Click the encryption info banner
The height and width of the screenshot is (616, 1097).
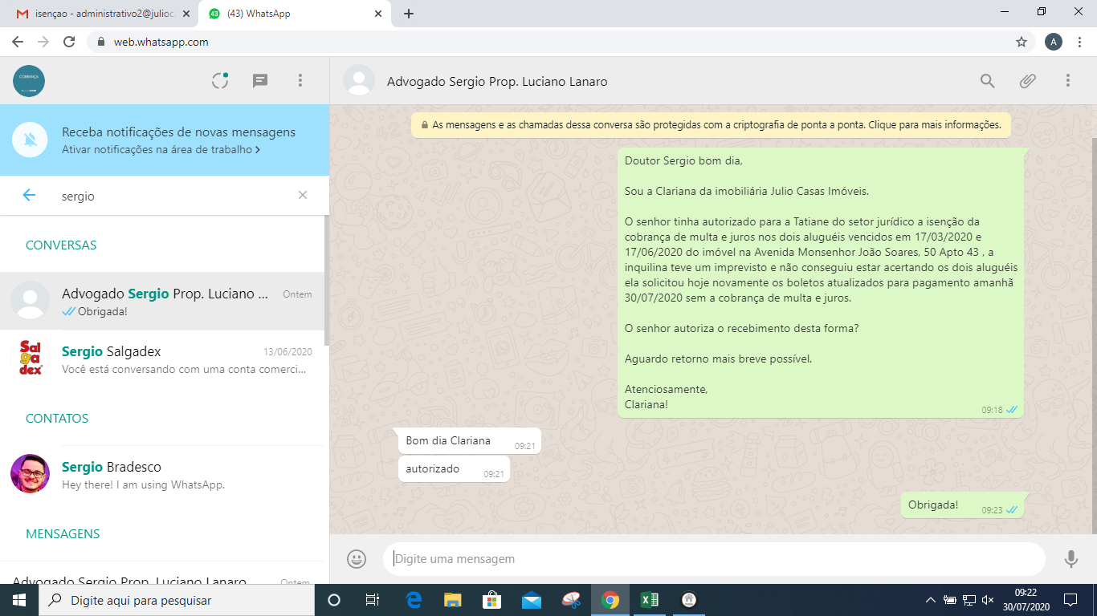point(711,125)
